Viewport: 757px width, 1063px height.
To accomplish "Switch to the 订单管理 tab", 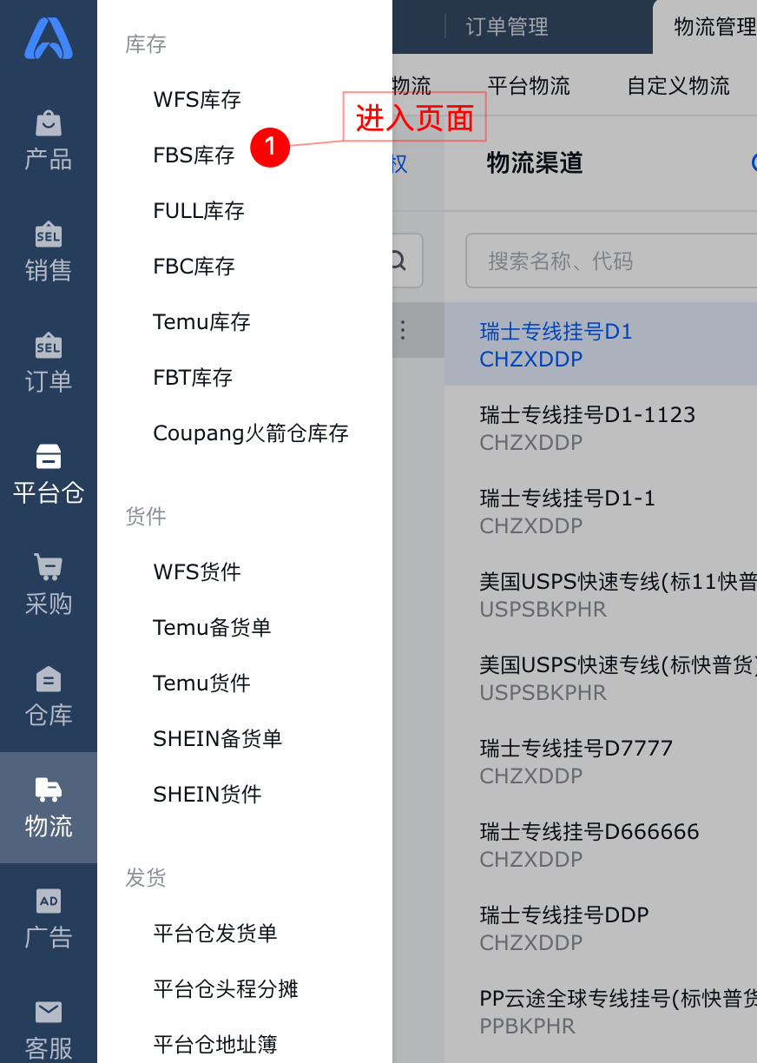I will pyautogui.click(x=507, y=27).
